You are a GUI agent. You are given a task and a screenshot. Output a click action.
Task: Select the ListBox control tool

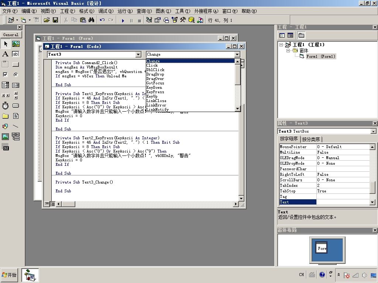tap(16, 85)
